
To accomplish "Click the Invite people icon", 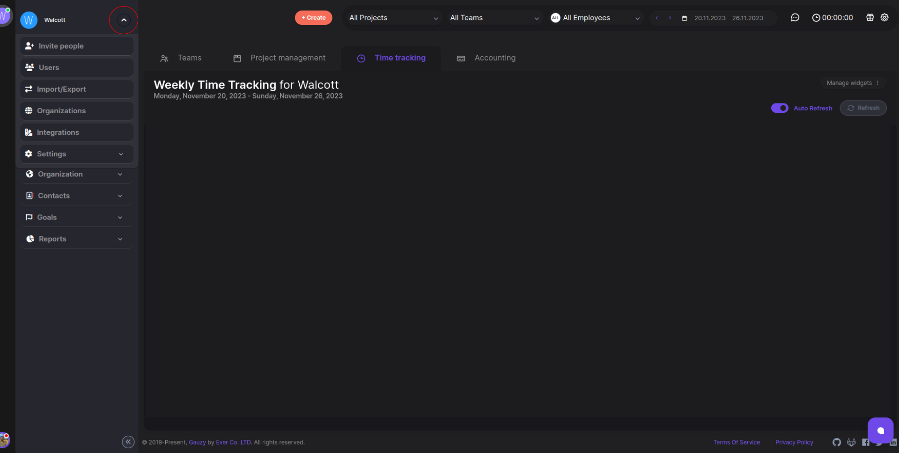I will pyautogui.click(x=29, y=46).
